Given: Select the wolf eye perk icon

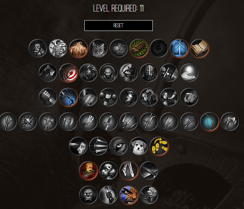Looking at the screenshot, I should point(119,146).
